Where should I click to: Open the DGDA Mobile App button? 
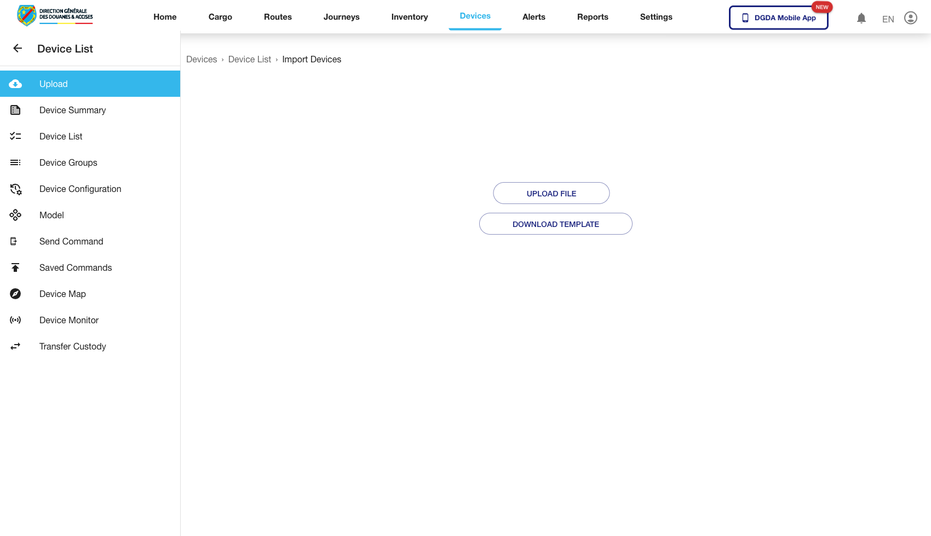coord(778,18)
